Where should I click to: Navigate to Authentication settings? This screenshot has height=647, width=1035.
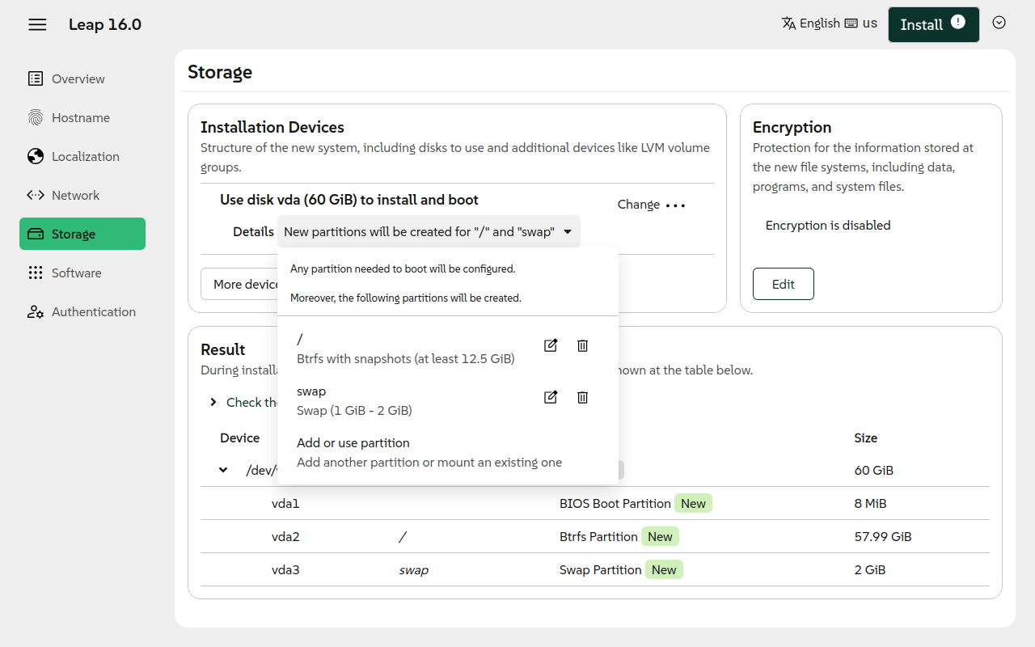(93, 311)
